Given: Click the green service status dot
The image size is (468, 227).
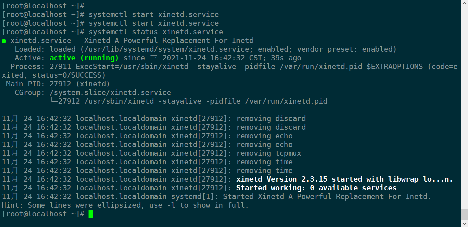Looking at the screenshot, I should coord(4,41).
